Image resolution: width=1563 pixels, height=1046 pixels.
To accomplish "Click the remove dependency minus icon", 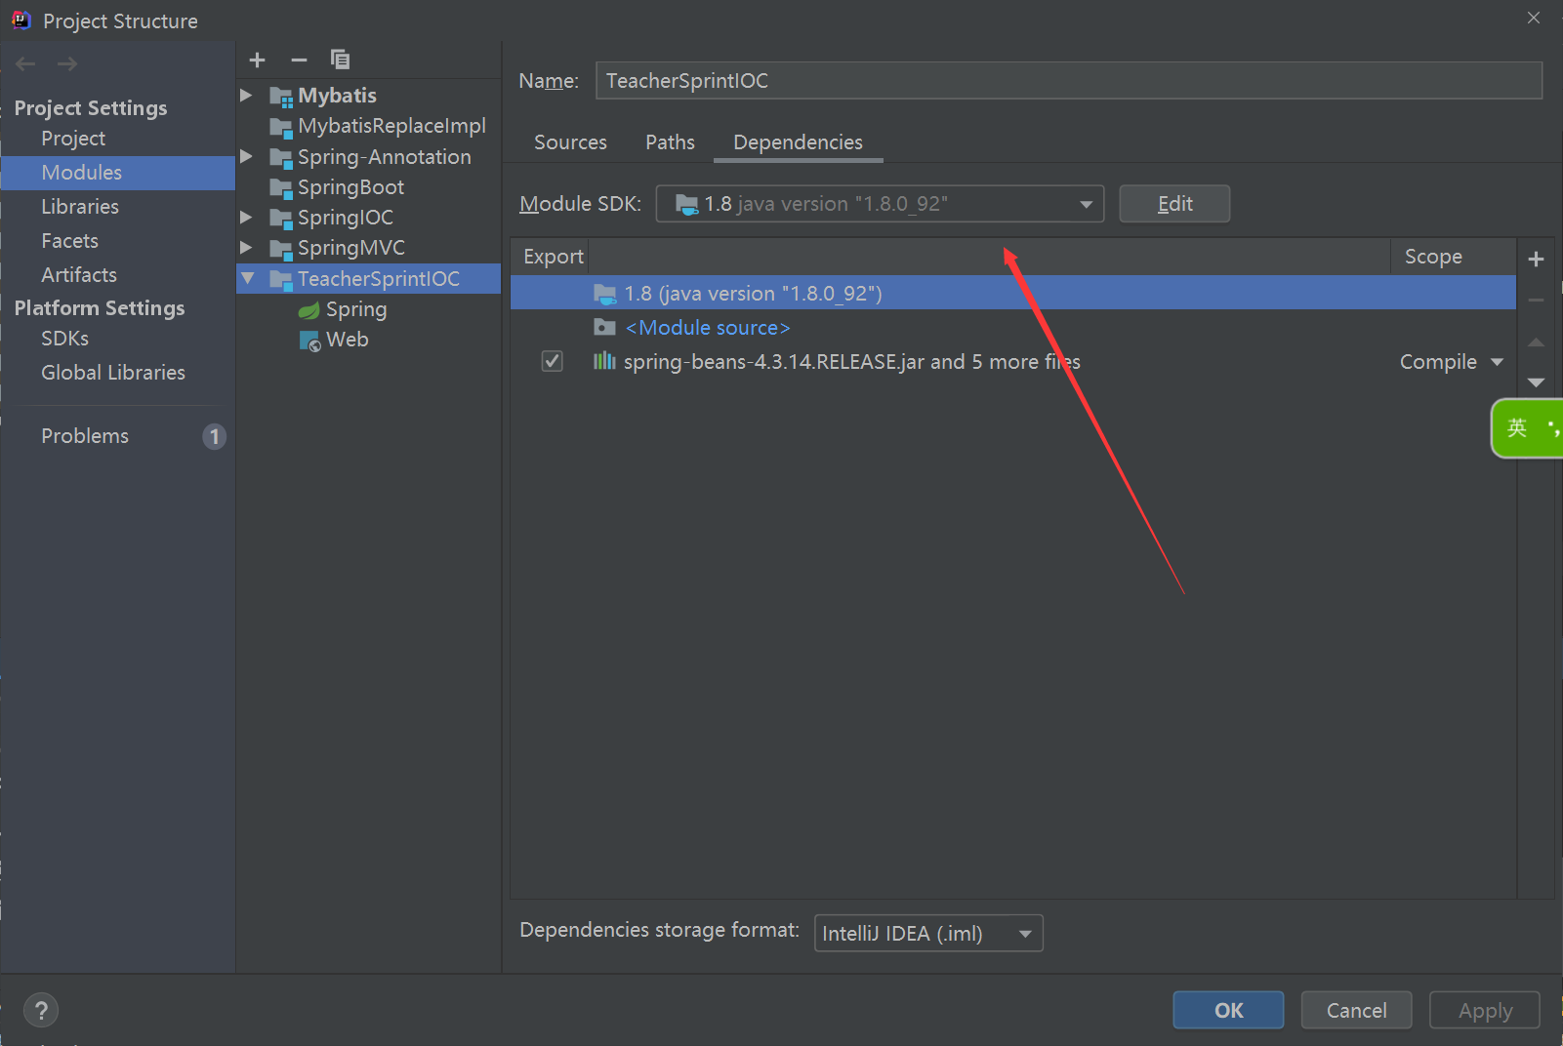I will point(1536,301).
